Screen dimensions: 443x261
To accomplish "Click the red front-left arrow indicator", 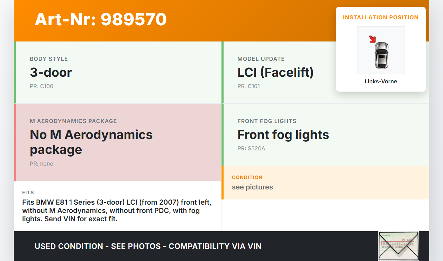I will coord(372,39).
